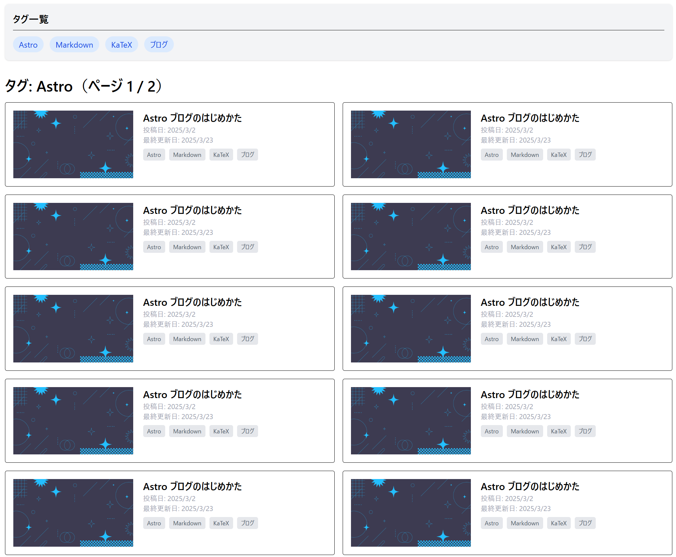Click KaTeX tag on bottom left post card
676x557 pixels.
(221, 523)
